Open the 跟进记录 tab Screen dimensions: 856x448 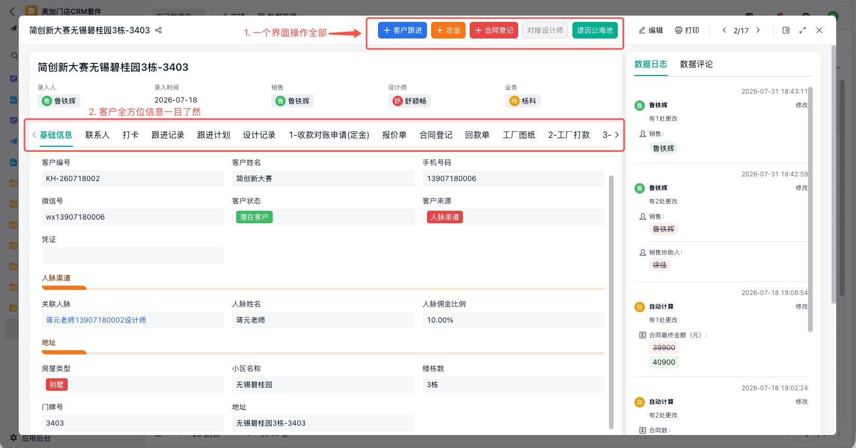click(168, 135)
